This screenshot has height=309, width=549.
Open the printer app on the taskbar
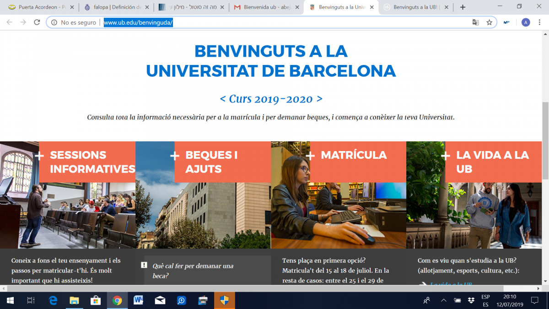203,300
